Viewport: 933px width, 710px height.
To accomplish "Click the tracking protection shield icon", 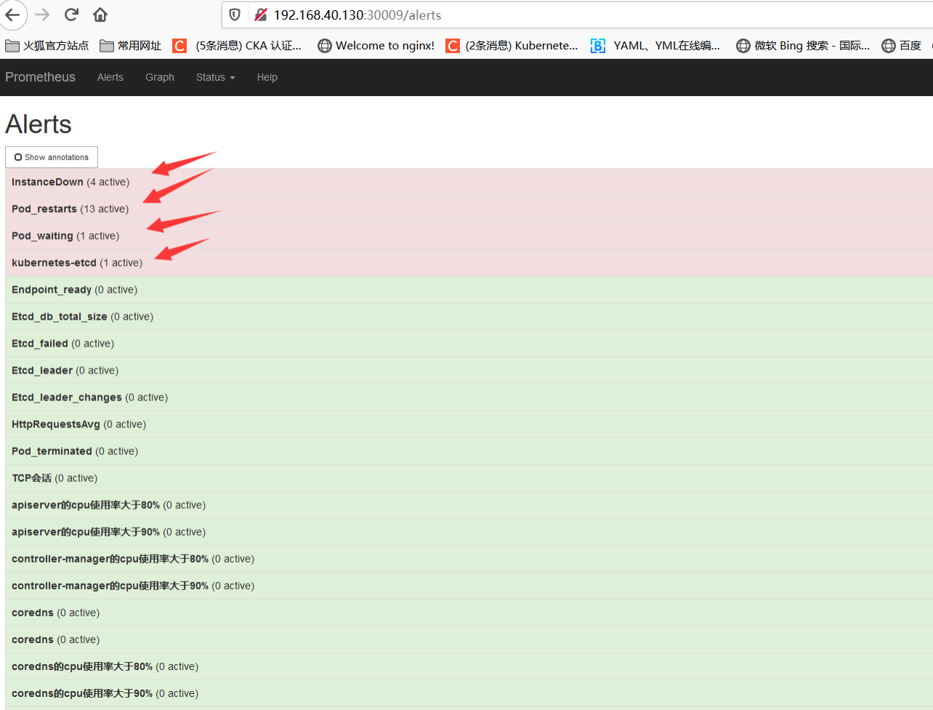I will (x=235, y=15).
